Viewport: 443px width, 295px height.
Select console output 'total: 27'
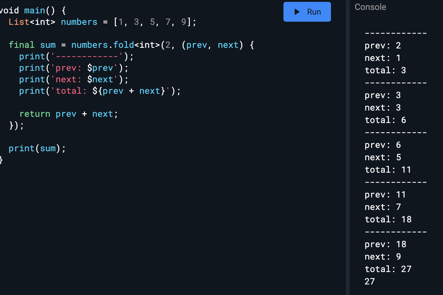[388, 269]
